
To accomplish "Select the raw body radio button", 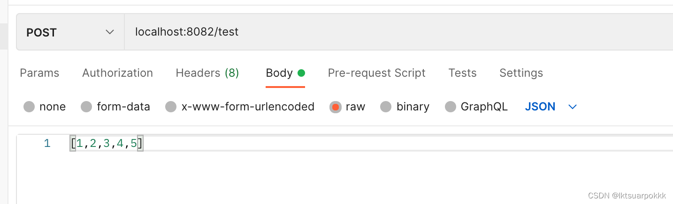I will 335,107.
